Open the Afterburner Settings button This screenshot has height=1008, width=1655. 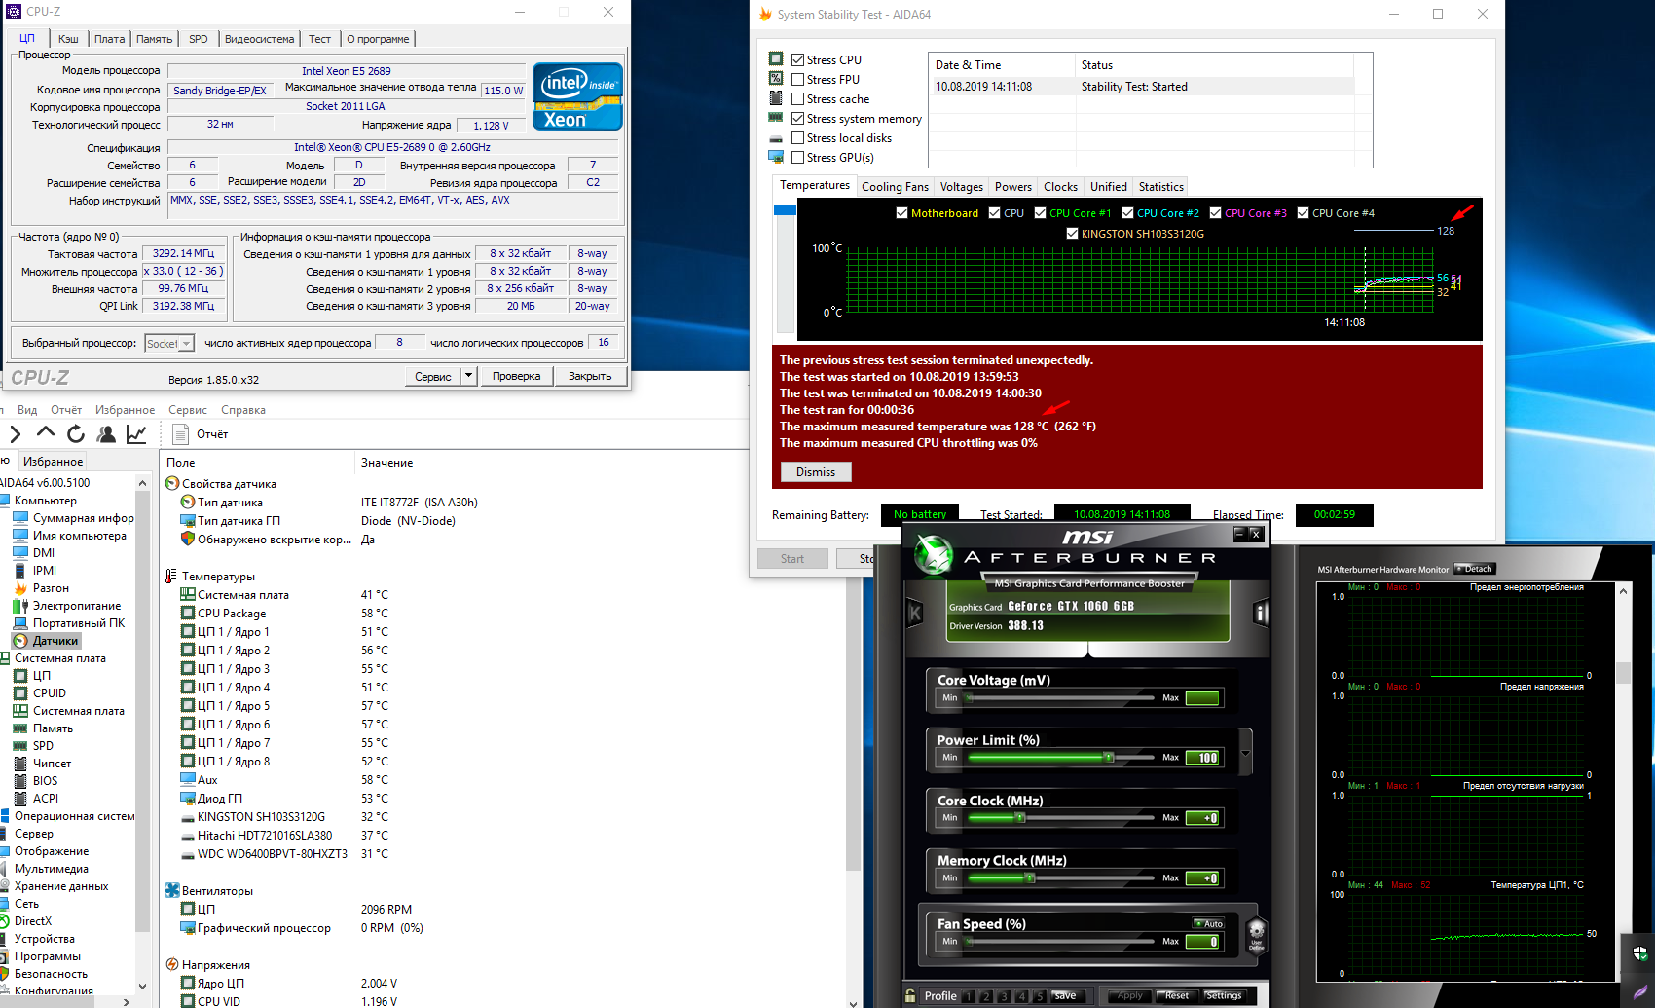point(1224,995)
